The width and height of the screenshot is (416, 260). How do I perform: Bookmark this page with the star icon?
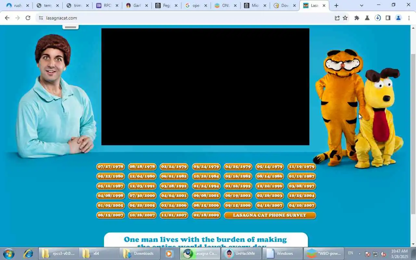pyautogui.click(x=345, y=18)
